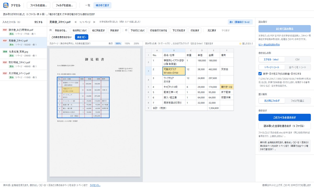This screenshot has width=314, height=188.
Task: Click cell 可動式デスク W1400×D700
Action: click(x=174, y=71)
